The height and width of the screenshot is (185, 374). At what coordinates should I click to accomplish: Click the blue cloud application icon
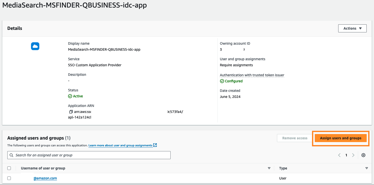point(35,46)
